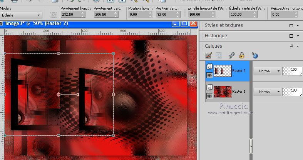This screenshot has height=160, width=303.
Task: Open Historique panel options arrow
Action: pyautogui.click(x=298, y=36)
